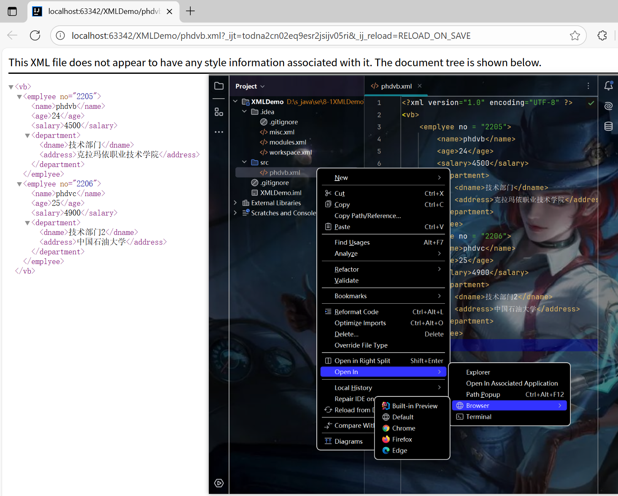Go back using the browser arrow

[12, 35]
